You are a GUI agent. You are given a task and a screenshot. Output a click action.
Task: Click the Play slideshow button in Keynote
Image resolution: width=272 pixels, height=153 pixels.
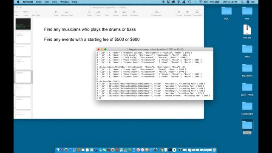(56, 12)
